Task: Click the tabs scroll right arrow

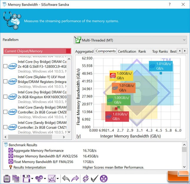Action: 185,51
